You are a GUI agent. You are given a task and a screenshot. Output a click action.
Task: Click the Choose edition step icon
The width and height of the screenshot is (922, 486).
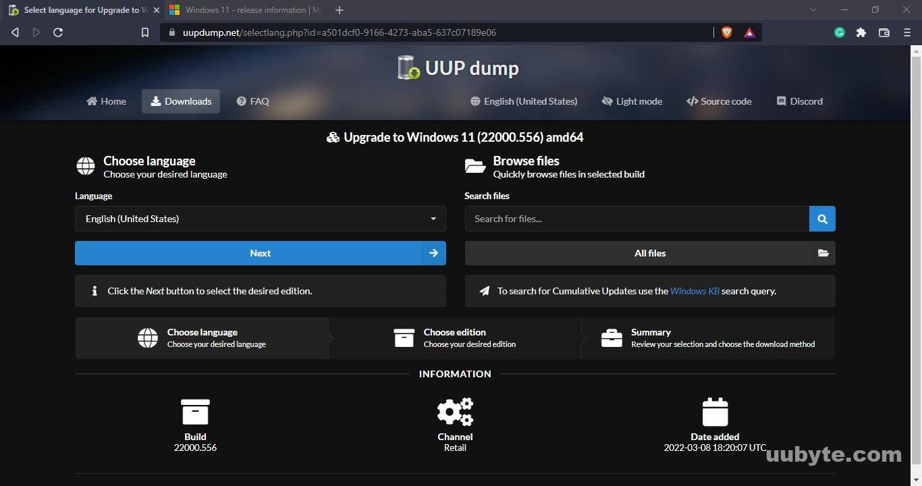pos(403,337)
